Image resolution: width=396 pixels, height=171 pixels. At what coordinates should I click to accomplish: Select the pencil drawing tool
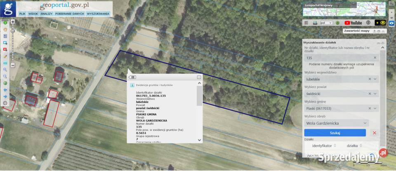click(x=5, y=56)
